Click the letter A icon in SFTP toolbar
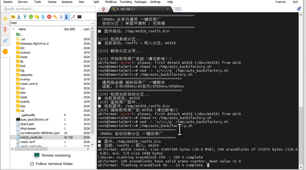The width and height of the screenshot is (306, 170). 61,17
